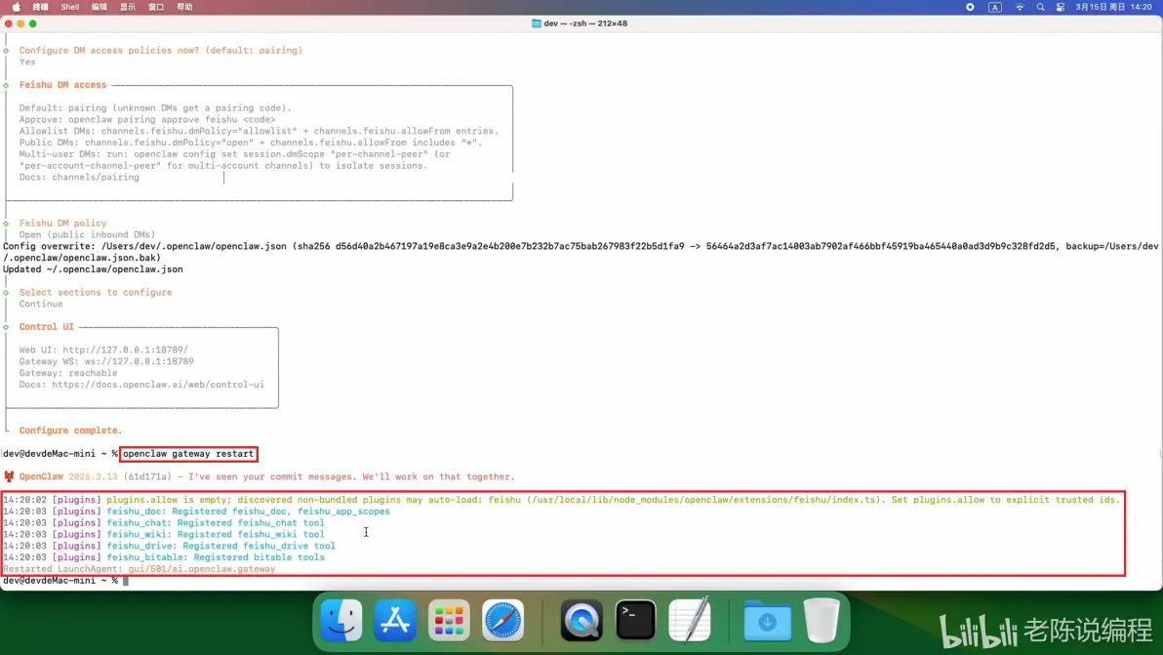1163x655 pixels.
Task: Open Downloads folder in the Dock
Action: [768, 620]
